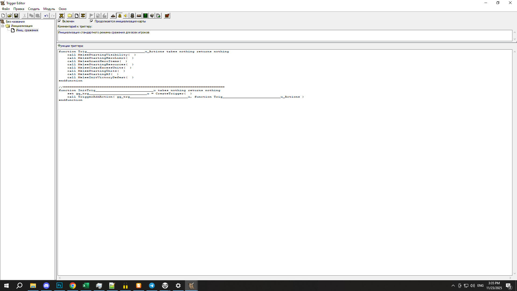Collapse the Инициализация folder in tree

(3, 26)
